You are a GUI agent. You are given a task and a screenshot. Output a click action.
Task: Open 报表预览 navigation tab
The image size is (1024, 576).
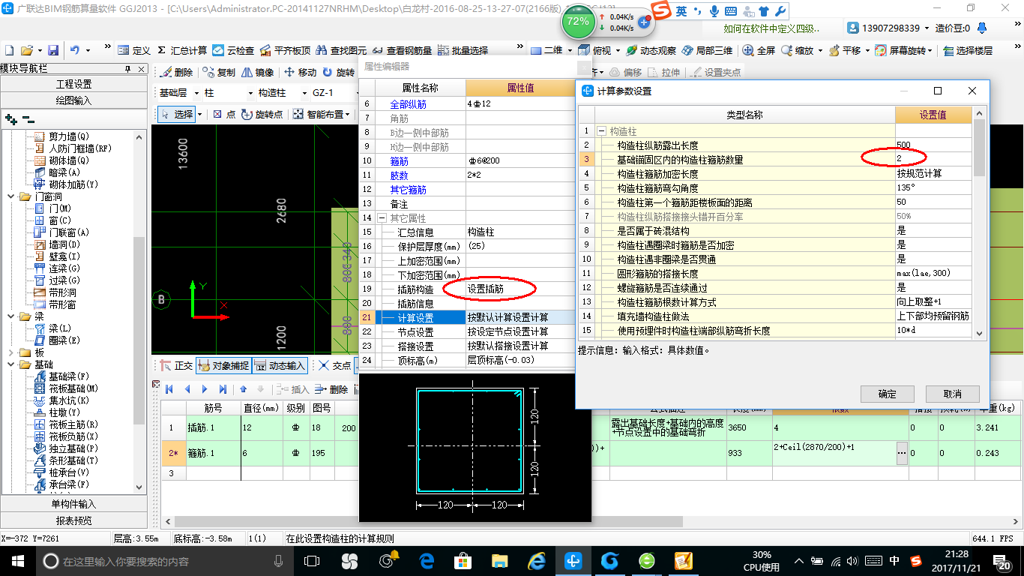pos(73,520)
